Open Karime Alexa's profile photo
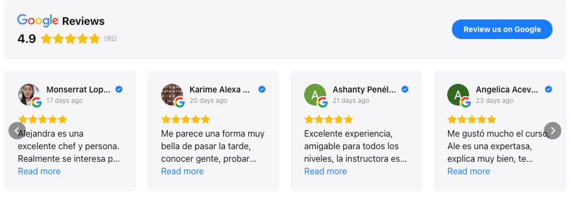 172,95
